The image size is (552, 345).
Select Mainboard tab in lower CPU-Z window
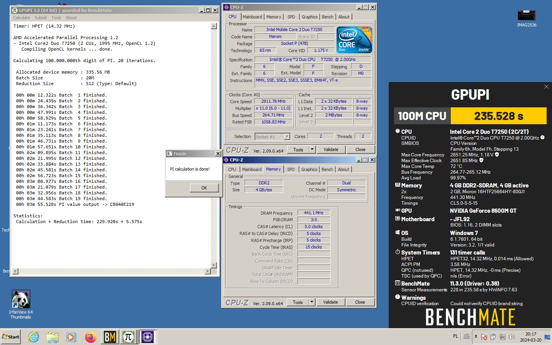[252, 169]
